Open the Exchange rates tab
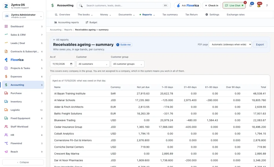Viewport: 274px width, 167px height. coord(235,14)
